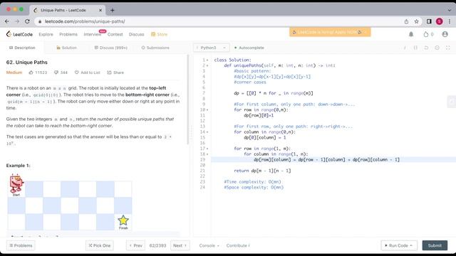This screenshot has width=456, height=256.
Task: Click the description panel vertical scrollbar
Action: (x=188, y=100)
